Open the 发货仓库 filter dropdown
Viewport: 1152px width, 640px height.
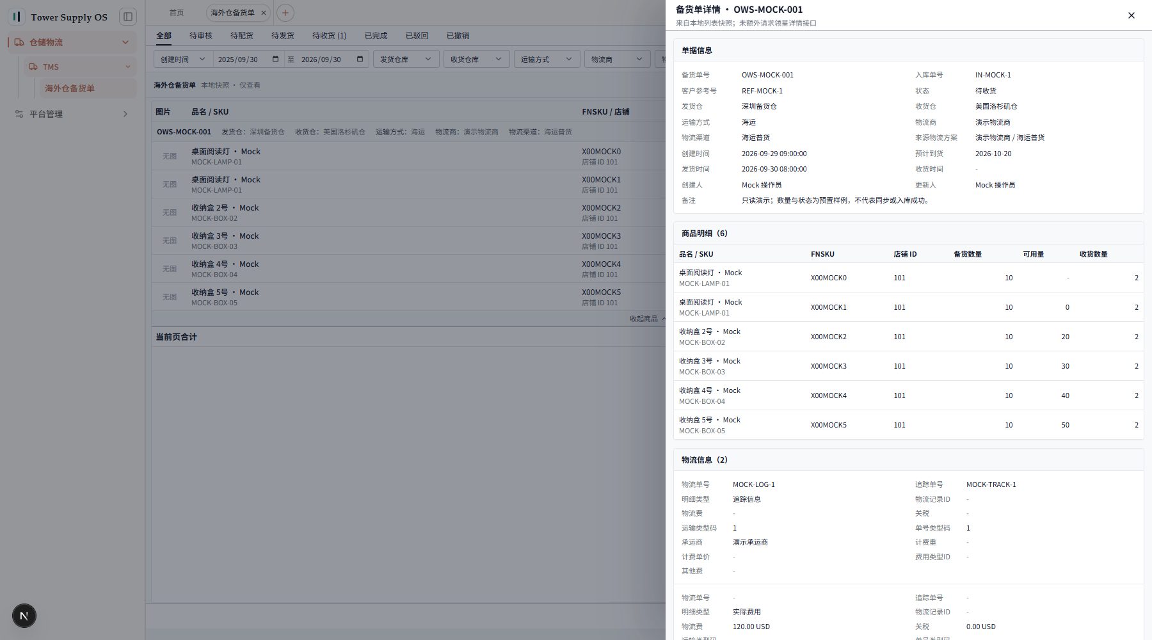click(406, 60)
